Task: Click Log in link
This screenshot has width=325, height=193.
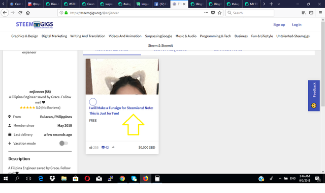Action: (x=297, y=24)
